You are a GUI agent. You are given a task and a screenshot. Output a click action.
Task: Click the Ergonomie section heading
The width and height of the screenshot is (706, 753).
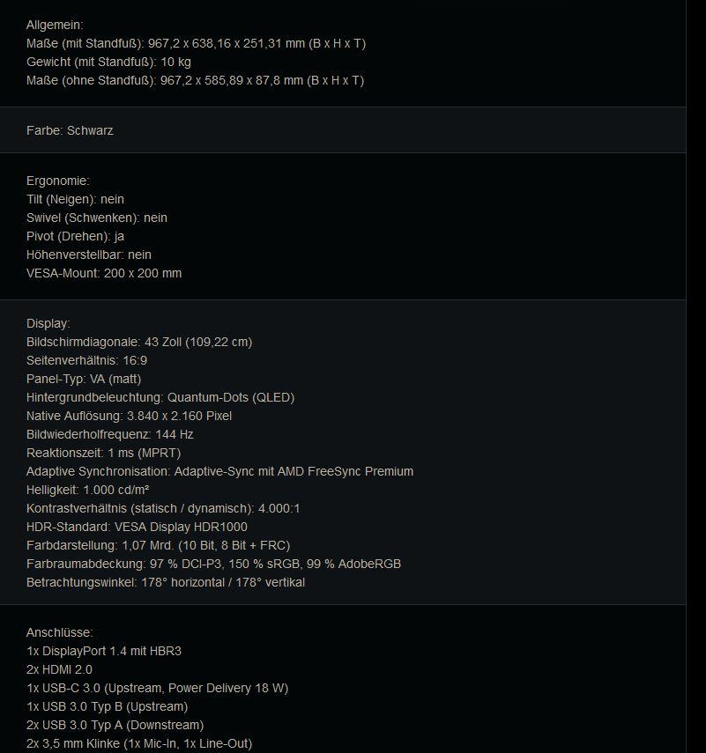click(58, 181)
